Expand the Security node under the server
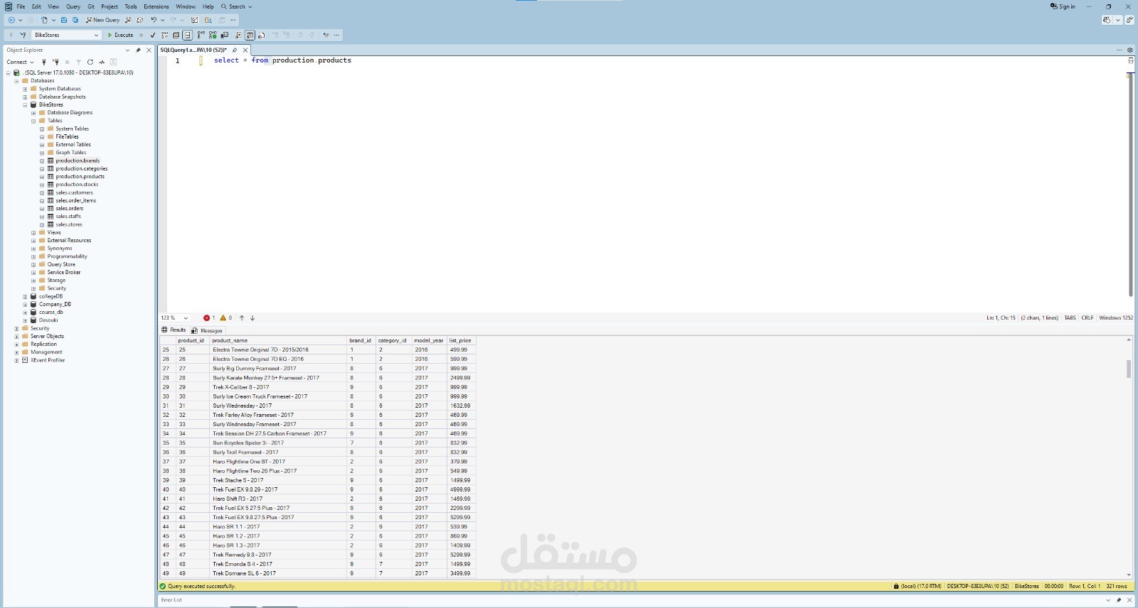This screenshot has width=1138, height=608. click(16, 329)
